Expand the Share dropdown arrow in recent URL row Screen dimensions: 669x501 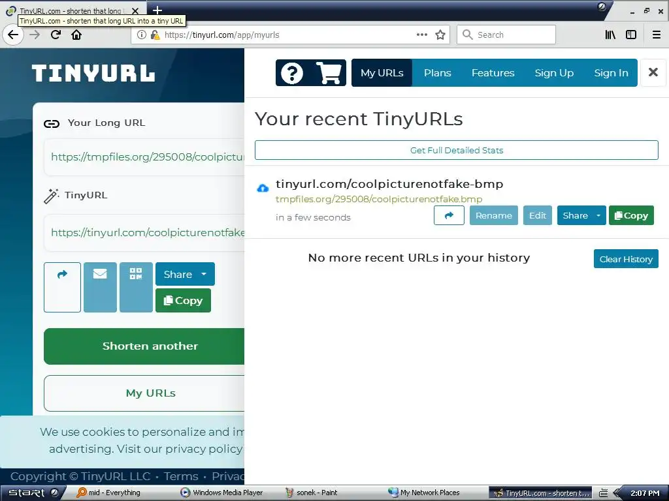[598, 215]
